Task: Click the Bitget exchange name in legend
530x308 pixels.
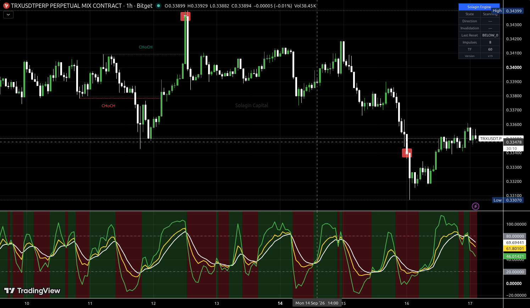Action: (145, 6)
